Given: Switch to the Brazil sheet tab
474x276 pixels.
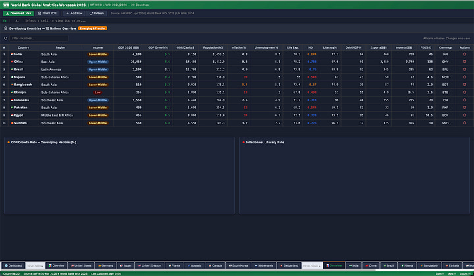Looking at the screenshot, I should 388,265.
